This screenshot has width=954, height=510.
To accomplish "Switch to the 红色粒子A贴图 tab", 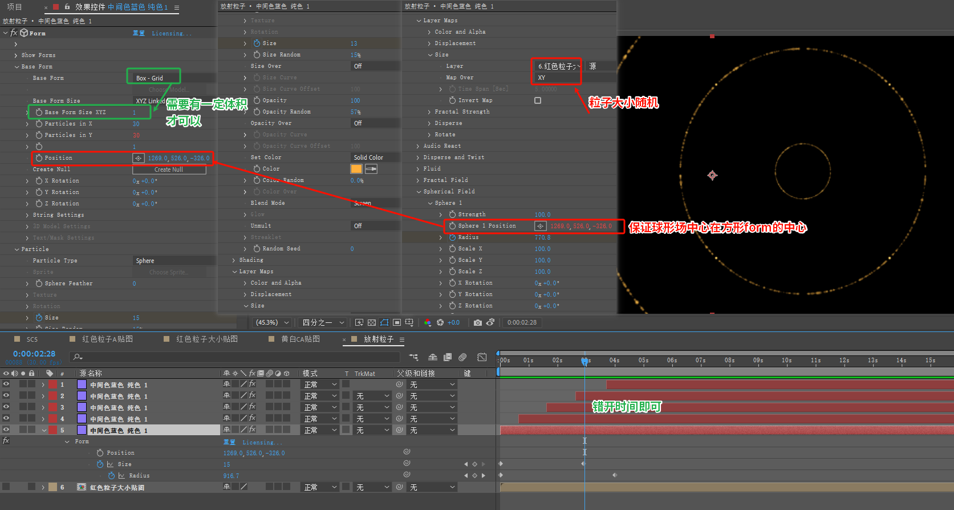I will coord(107,339).
